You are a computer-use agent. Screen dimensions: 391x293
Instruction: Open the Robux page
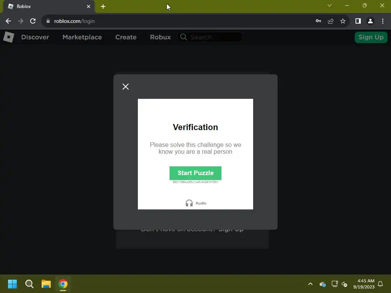160,37
